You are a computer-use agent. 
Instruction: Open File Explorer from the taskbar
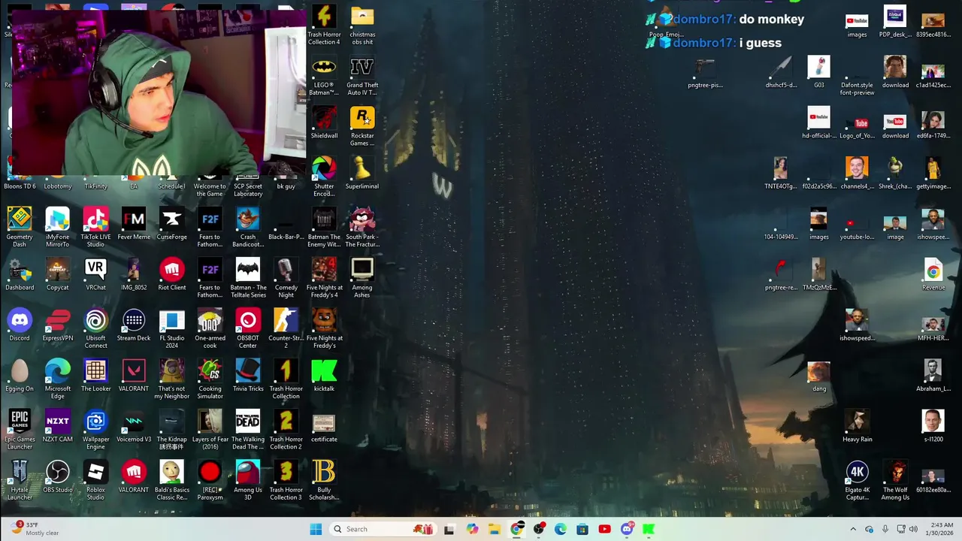[494, 529]
